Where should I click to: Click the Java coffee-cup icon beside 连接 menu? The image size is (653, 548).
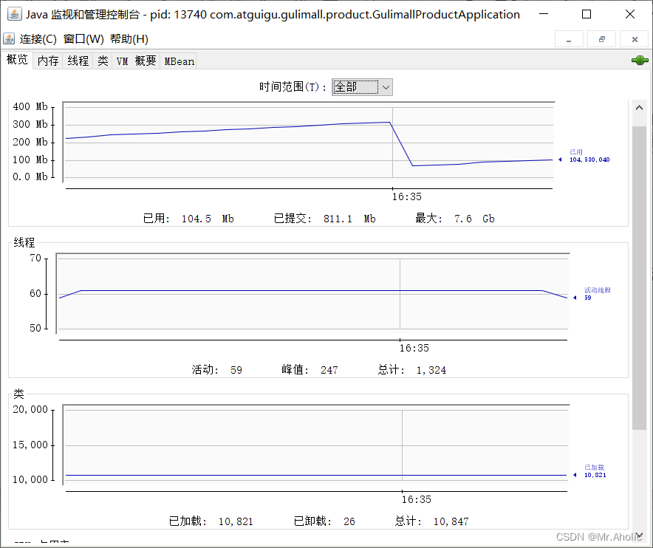[10, 38]
